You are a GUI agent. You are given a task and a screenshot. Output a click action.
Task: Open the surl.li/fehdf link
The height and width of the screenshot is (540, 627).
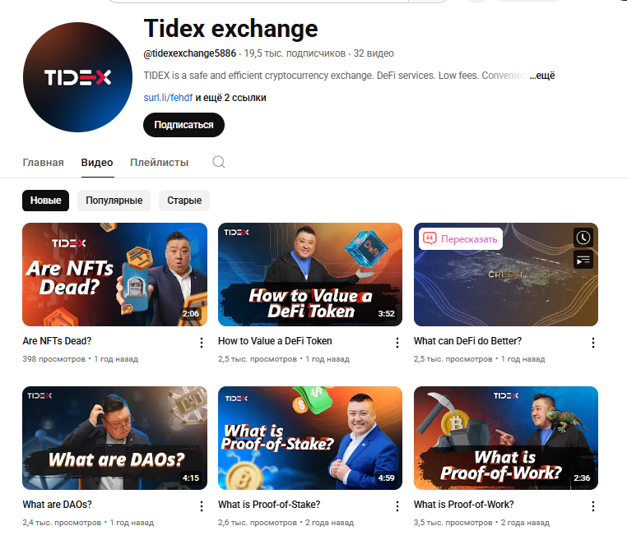coord(168,98)
